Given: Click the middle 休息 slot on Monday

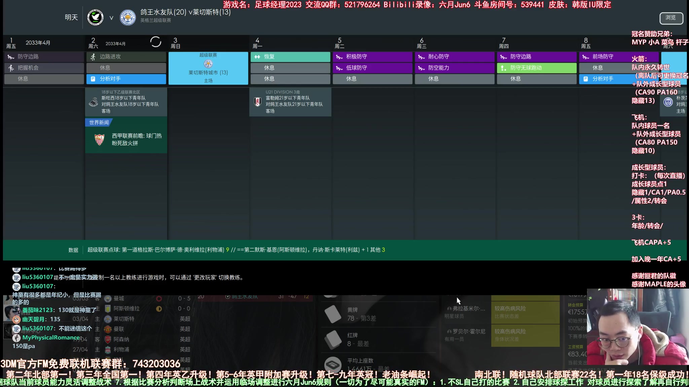Looking at the screenshot, I should pyautogui.click(x=290, y=68).
